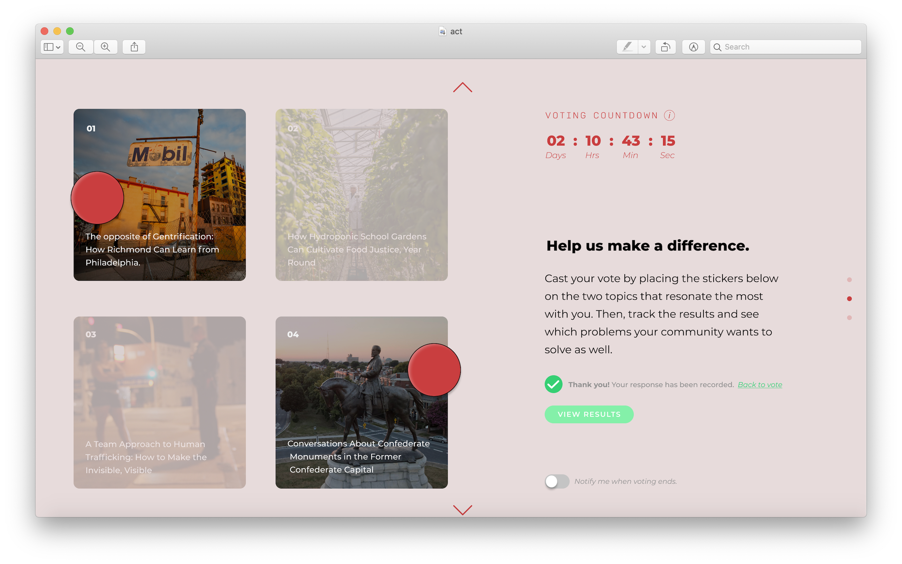Click the countdown days value 02

(x=556, y=141)
